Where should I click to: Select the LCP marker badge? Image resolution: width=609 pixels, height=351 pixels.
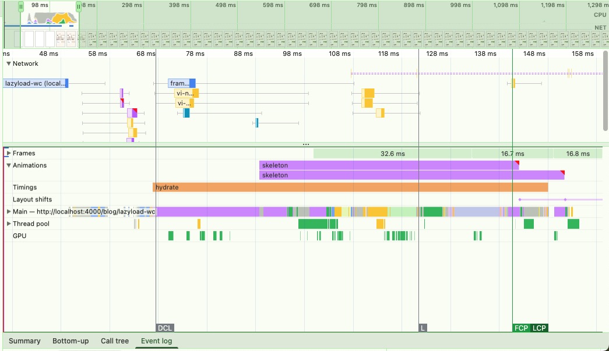pyautogui.click(x=540, y=328)
